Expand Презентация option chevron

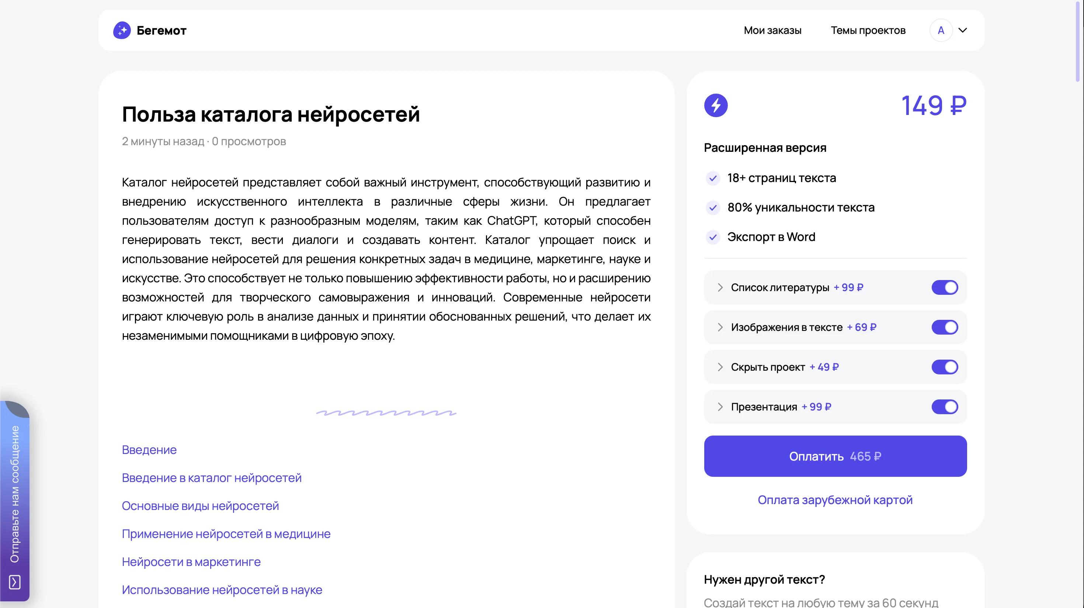tap(720, 406)
